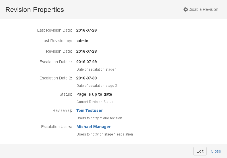Click the Current Revision Status help text
Viewport: 227px width, 158px height.
(x=95, y=102)
